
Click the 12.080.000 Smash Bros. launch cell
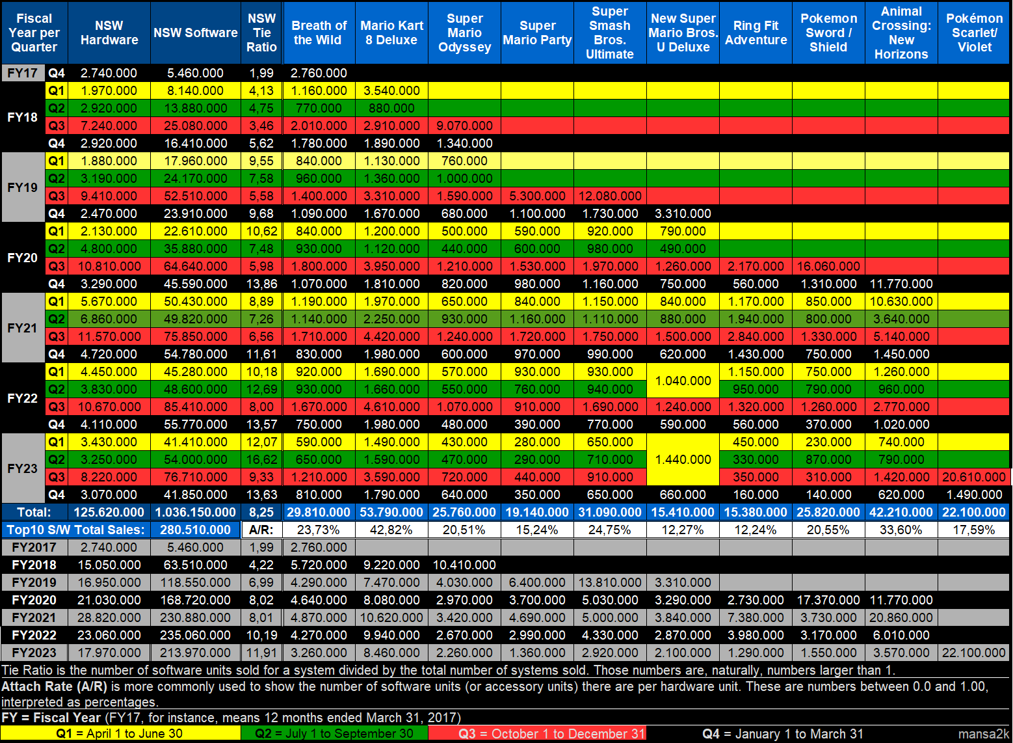point(610,196)
